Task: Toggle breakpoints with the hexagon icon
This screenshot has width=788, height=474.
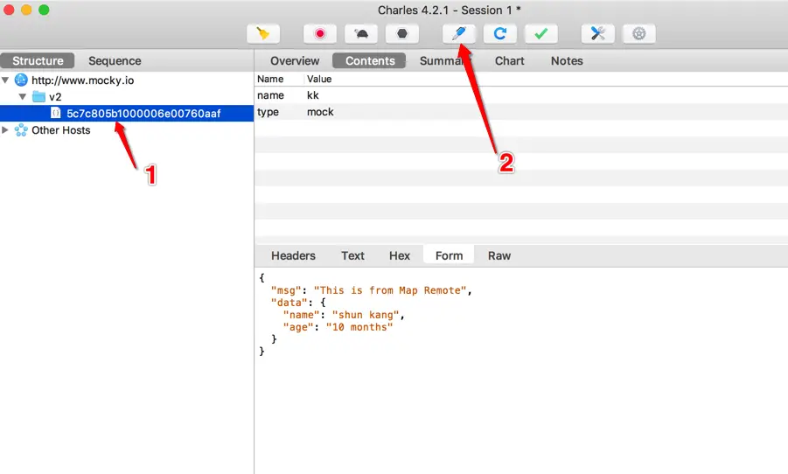Action: (x=401, y=34)
